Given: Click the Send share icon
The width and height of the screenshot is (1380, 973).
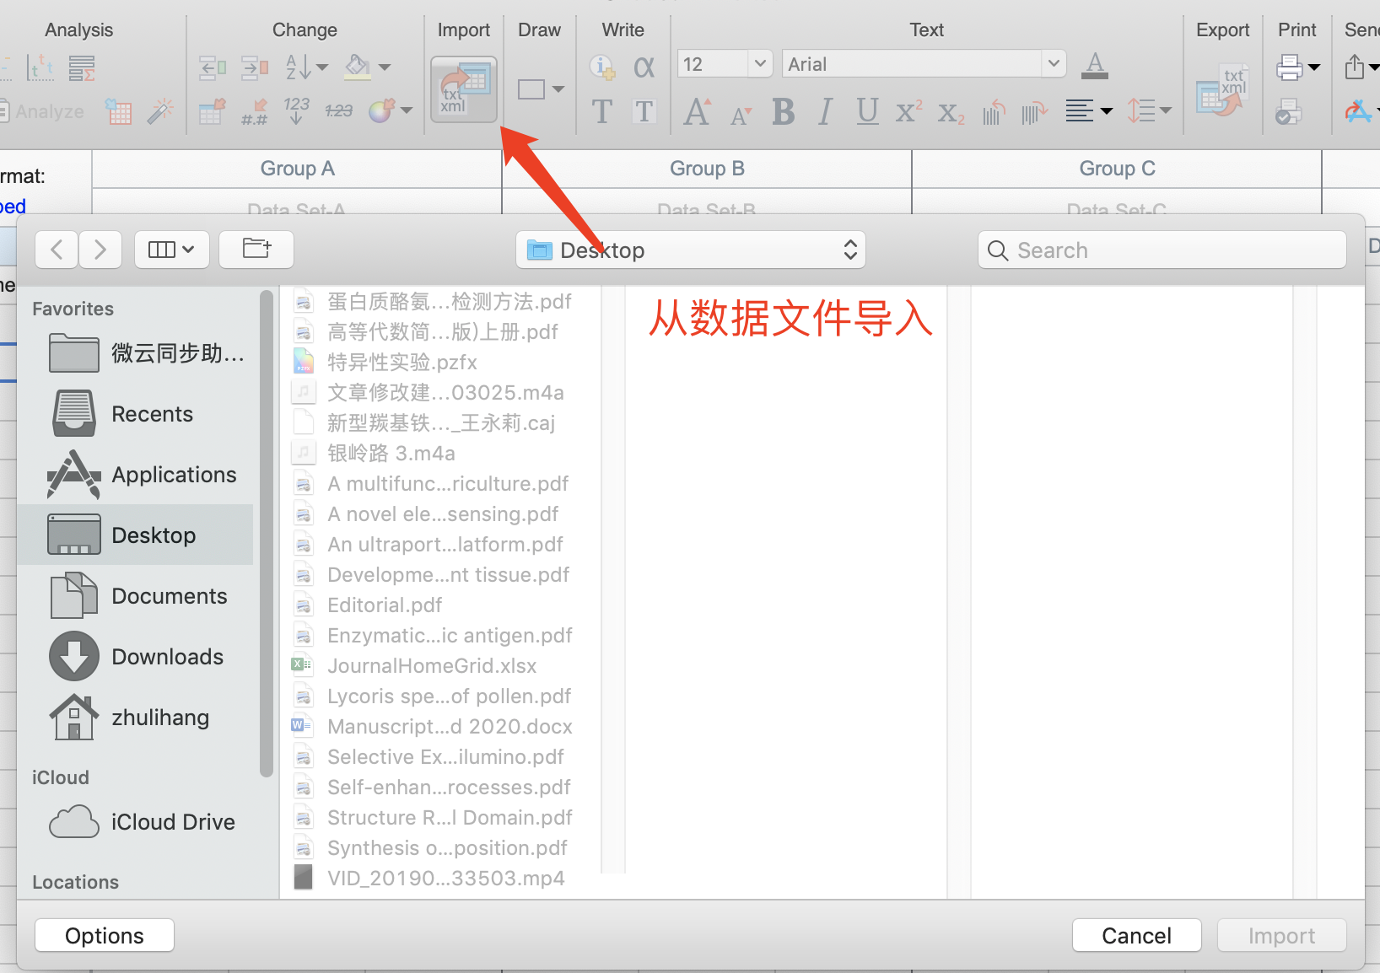Looking at the screenshot, I should [x=1355, y=67].
